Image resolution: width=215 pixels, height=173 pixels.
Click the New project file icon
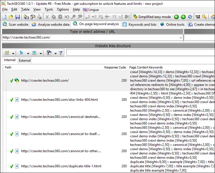(x=4, y=17)
